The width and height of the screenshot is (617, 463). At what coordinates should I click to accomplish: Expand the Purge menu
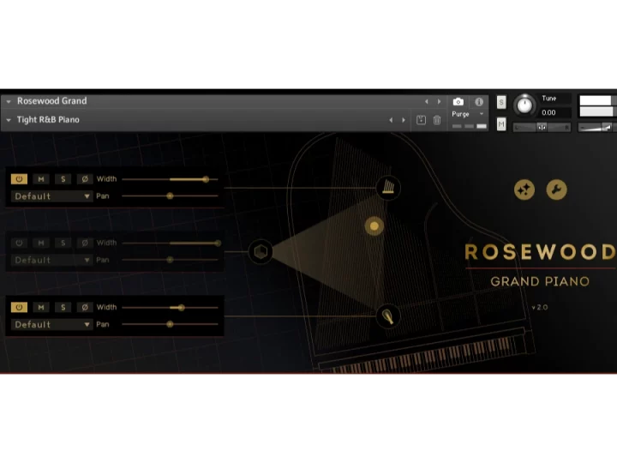tap(467, 114)
